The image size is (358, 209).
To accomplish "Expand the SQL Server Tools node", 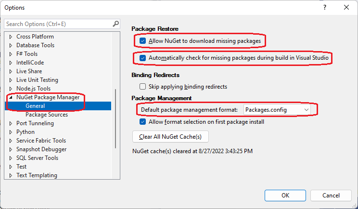I will pos(11,158).
